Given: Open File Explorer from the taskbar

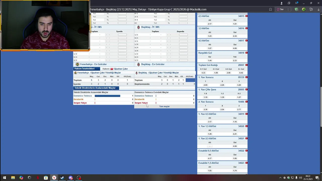Looking at the screenshot, I should (13, 178).
